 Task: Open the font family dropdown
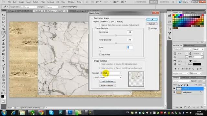(x=182, y=49)
